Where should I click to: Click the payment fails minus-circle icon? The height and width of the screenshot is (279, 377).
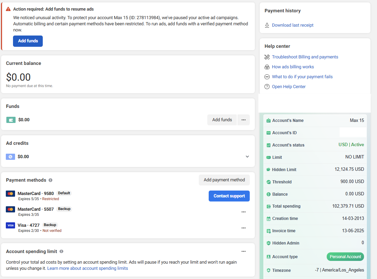tap(267, 77)
